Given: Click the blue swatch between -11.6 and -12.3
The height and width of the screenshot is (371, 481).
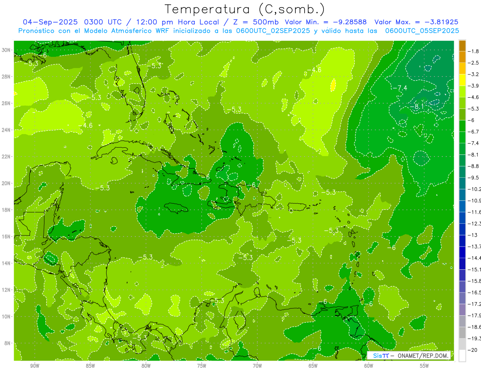Looking at the screenshot, I should (x=462, y=218).
